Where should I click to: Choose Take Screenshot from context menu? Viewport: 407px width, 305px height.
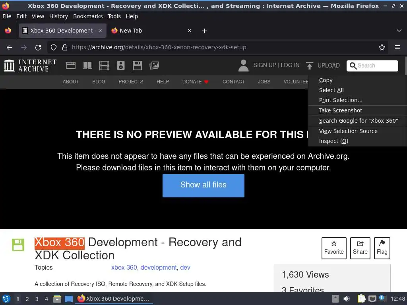(x=357, y=110)
